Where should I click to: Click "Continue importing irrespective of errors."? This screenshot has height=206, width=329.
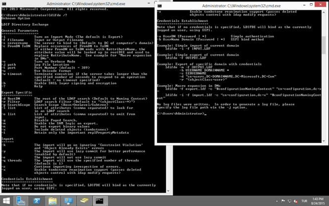[77, 166]
